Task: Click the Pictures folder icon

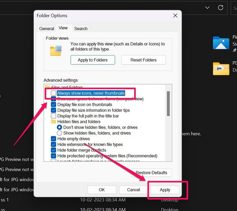Action: pos(221,43)
